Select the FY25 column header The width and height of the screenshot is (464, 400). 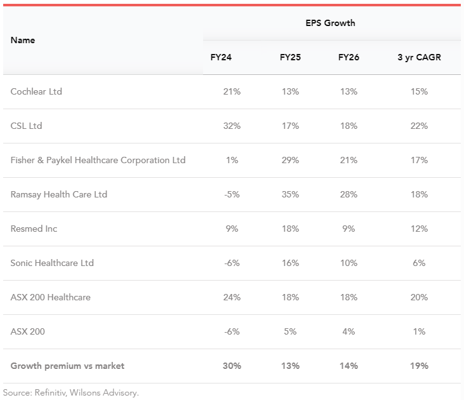coord(290,57)
